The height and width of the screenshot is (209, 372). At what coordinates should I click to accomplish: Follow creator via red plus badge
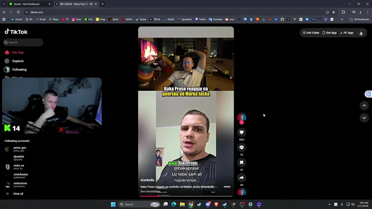point(242,122)
